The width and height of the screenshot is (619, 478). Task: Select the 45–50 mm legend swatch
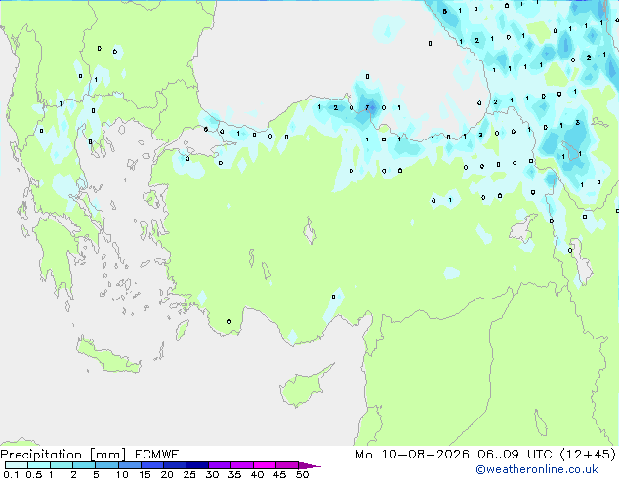[x=287, y=465]
